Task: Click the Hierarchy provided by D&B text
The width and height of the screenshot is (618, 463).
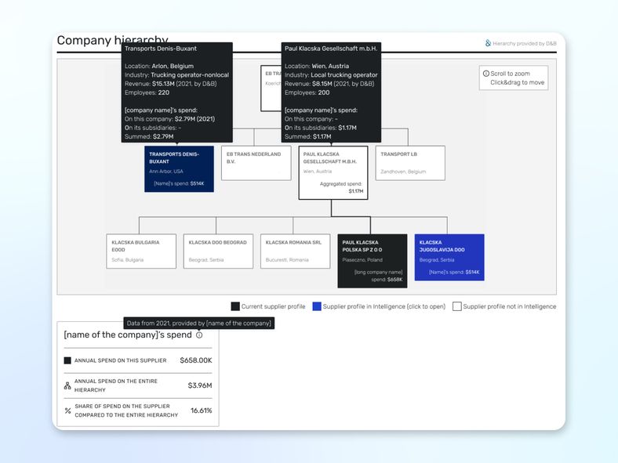Action: pyautogui.click(x=525, y=43)
